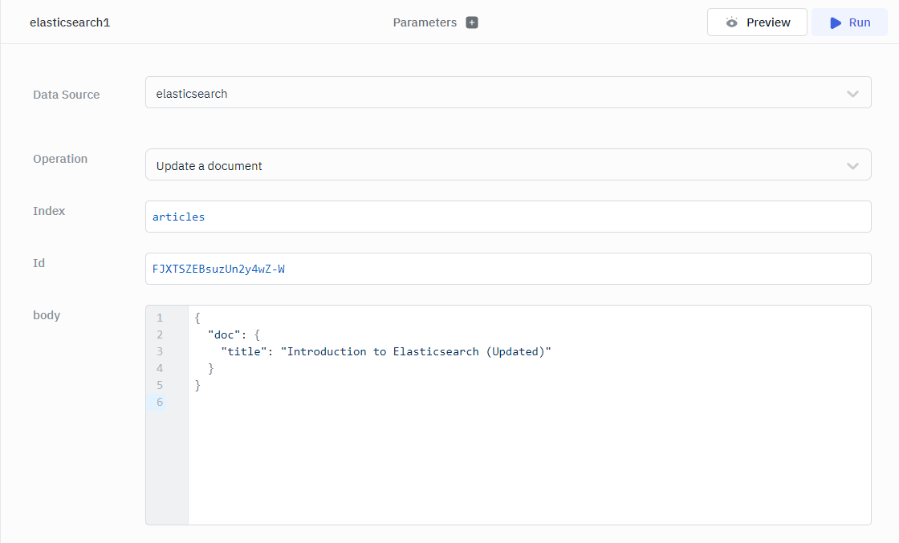Click line number 3 in the gutter
899x543 pixels.
pos(160,351)
